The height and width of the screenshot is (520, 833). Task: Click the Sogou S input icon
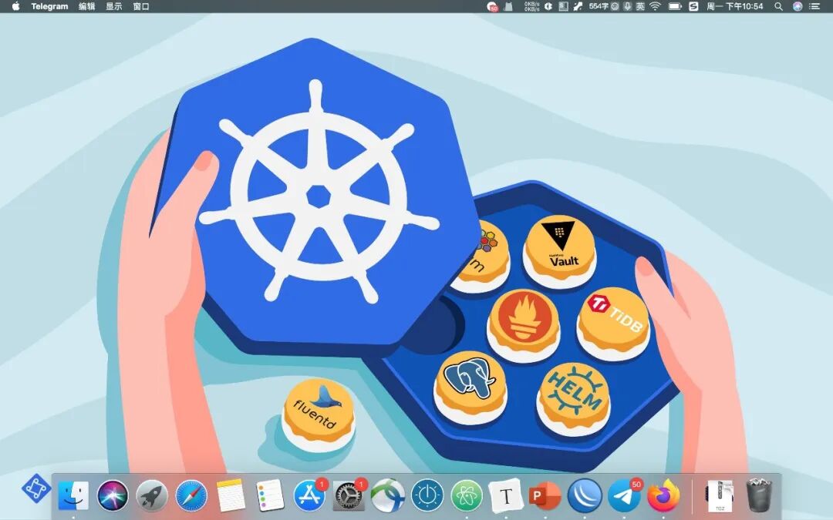pyautogui.click(x=693, y=6)
